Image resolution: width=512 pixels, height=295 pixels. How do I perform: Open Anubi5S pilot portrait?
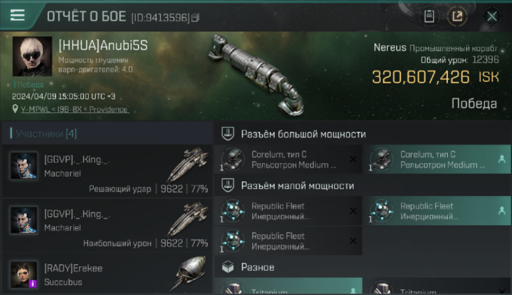[x=32, y=56]
